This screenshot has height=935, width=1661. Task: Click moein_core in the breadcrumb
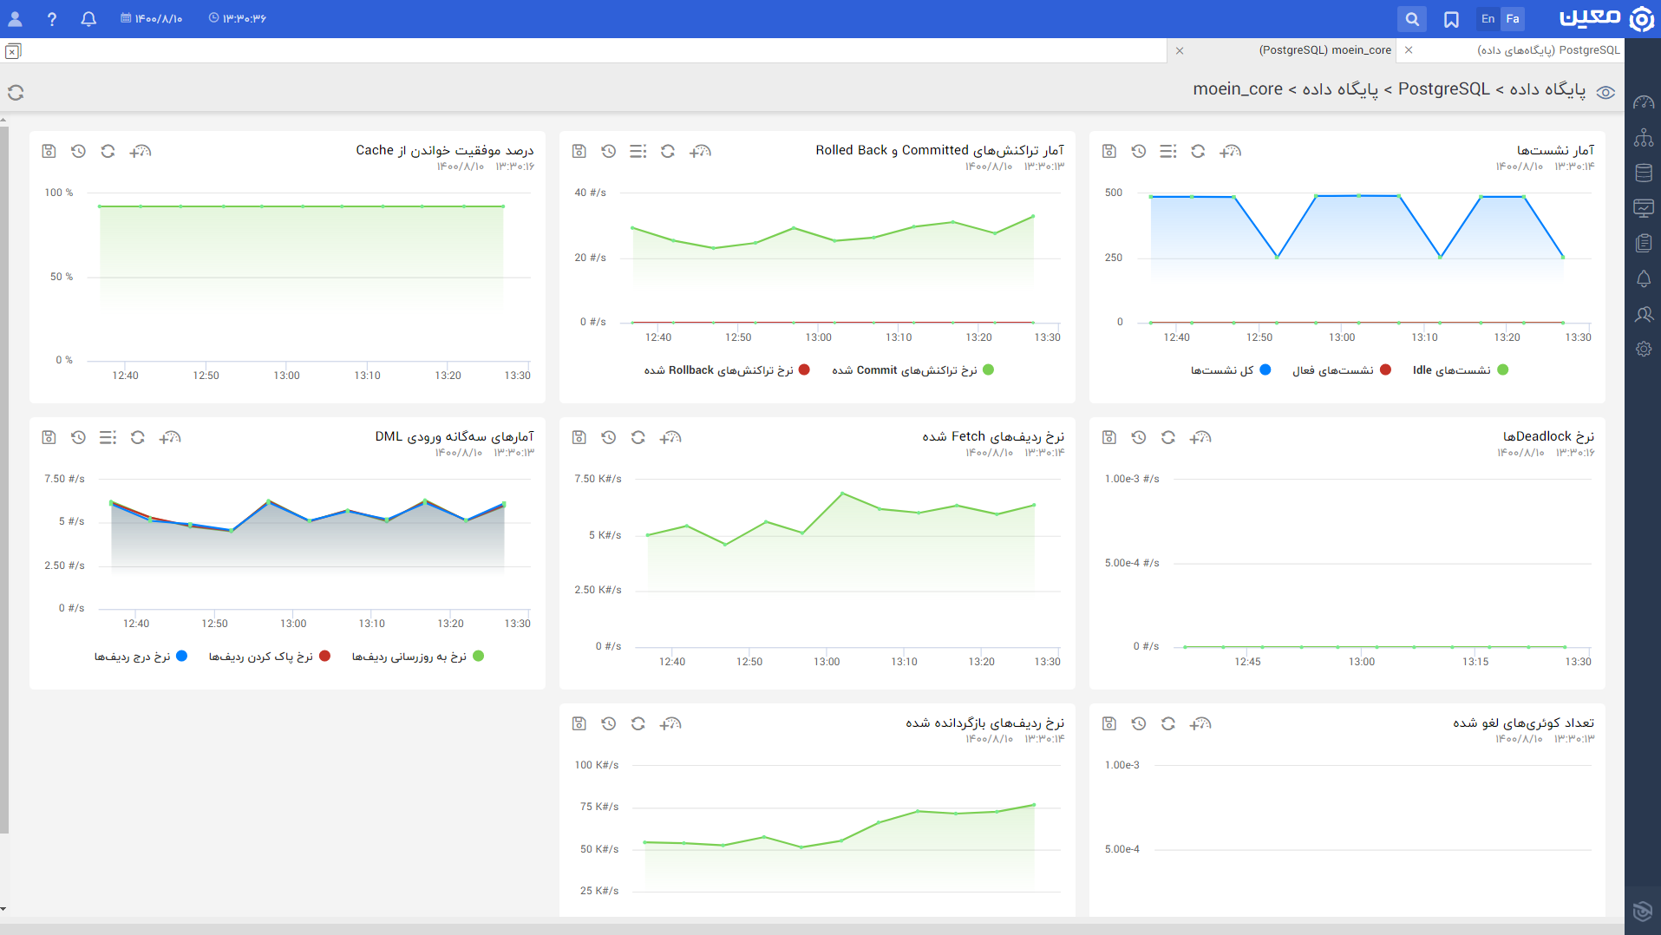tap(1238, 88)
